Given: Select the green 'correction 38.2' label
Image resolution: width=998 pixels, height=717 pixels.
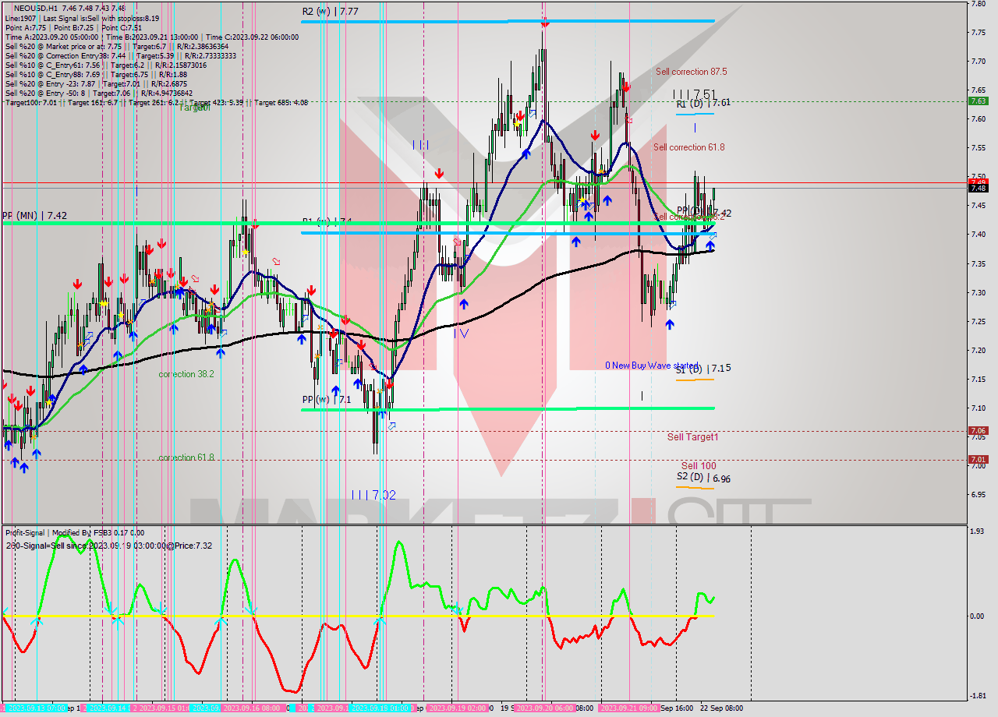Looking at the screenshot, I should 186,374.
